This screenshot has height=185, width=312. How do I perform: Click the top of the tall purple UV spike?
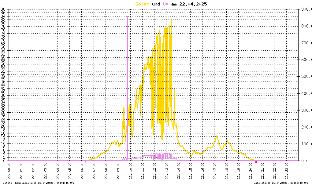coord(128,17)
